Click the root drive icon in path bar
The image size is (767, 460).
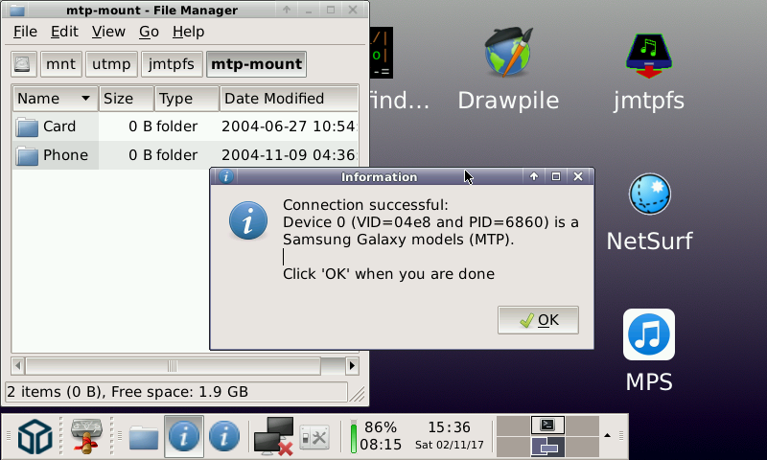point(24,64)
